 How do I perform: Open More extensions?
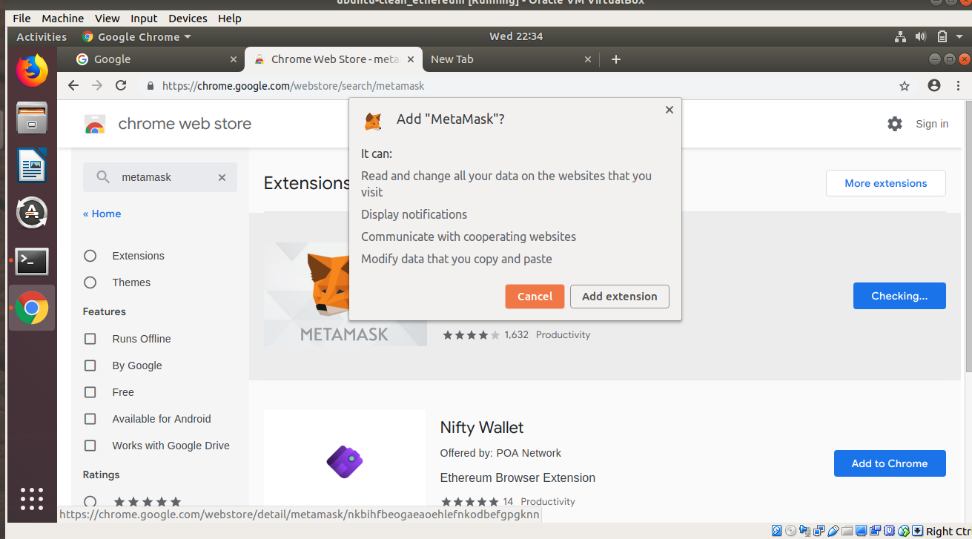pyautogui.click(x=885, y=183)
